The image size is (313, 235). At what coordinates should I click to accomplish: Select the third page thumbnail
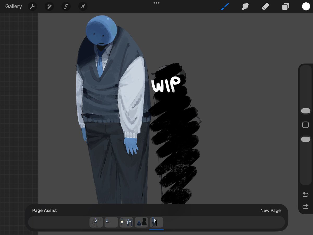pyautogui.click(x=127, y=222)
